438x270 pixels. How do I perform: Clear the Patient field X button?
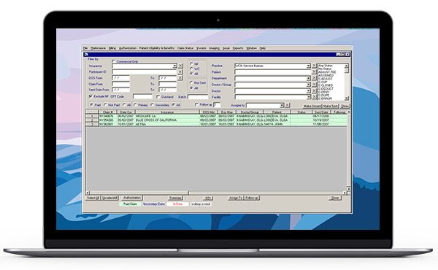click(314, 72)
